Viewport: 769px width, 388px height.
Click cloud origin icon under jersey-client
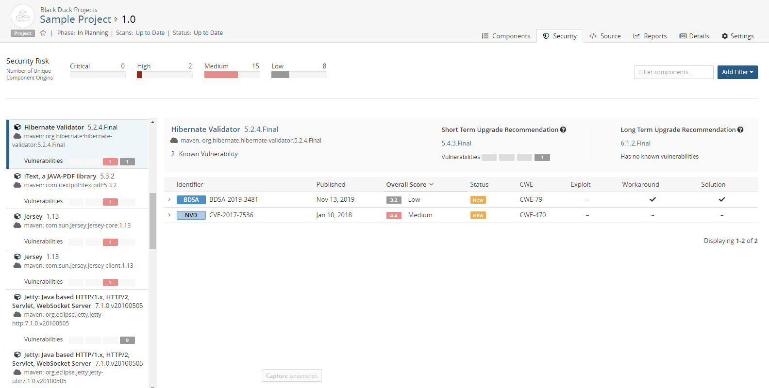pos(17,265)
